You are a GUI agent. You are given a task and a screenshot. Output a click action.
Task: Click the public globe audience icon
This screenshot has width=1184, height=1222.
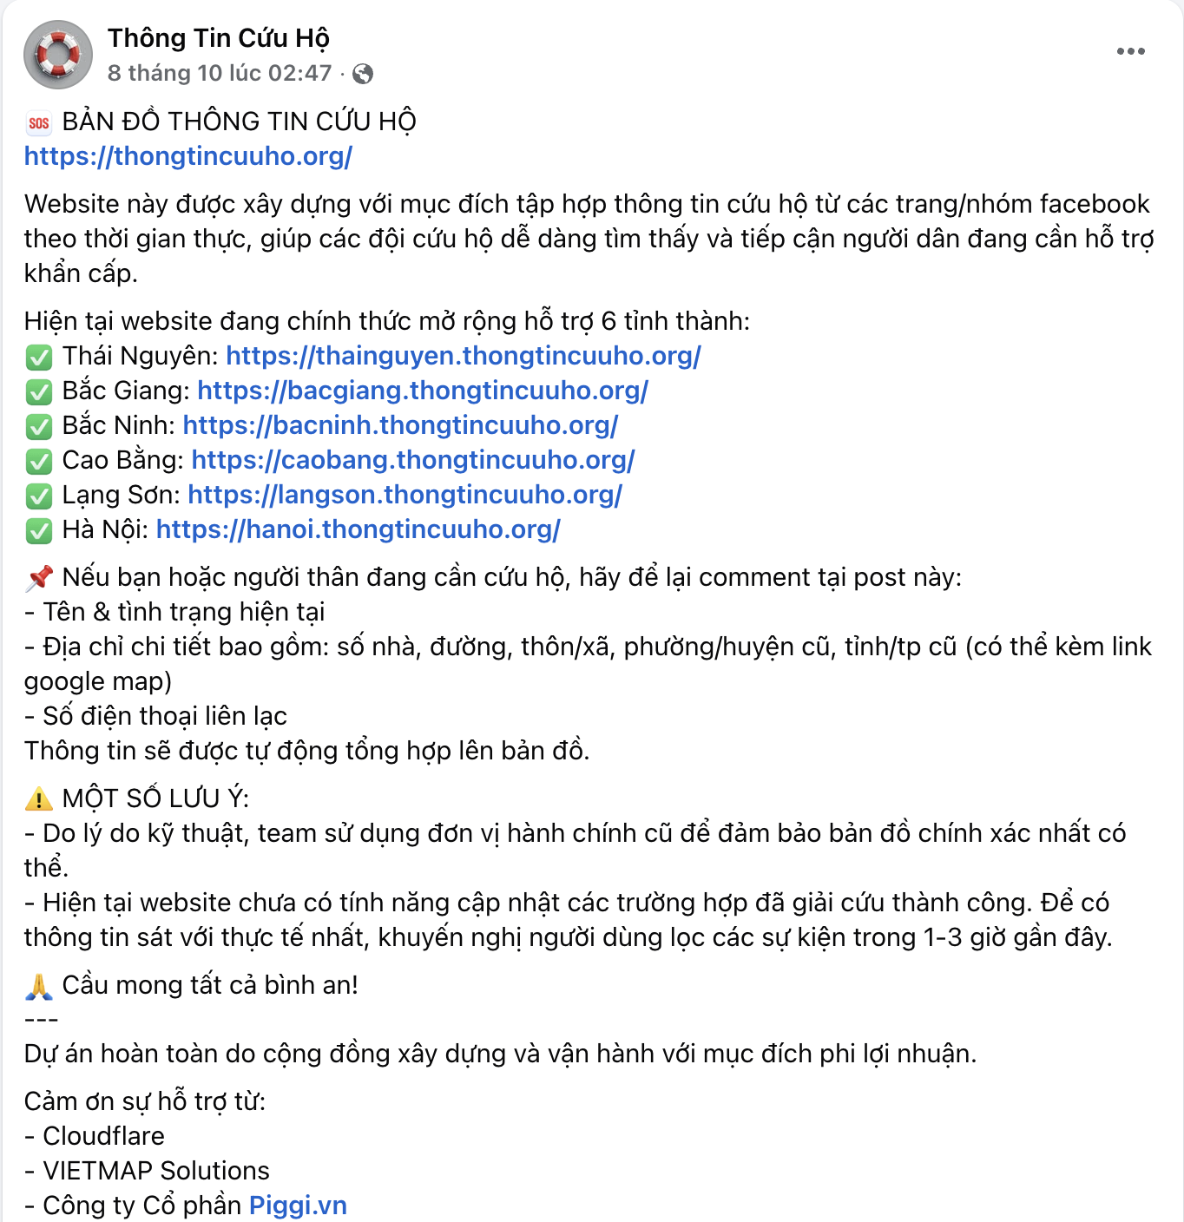click(363, 74)
